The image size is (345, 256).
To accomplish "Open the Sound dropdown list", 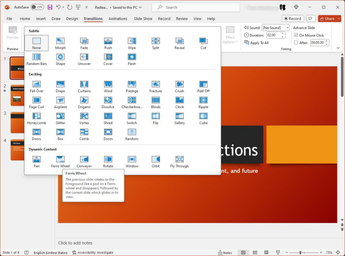I will [287, 28].
